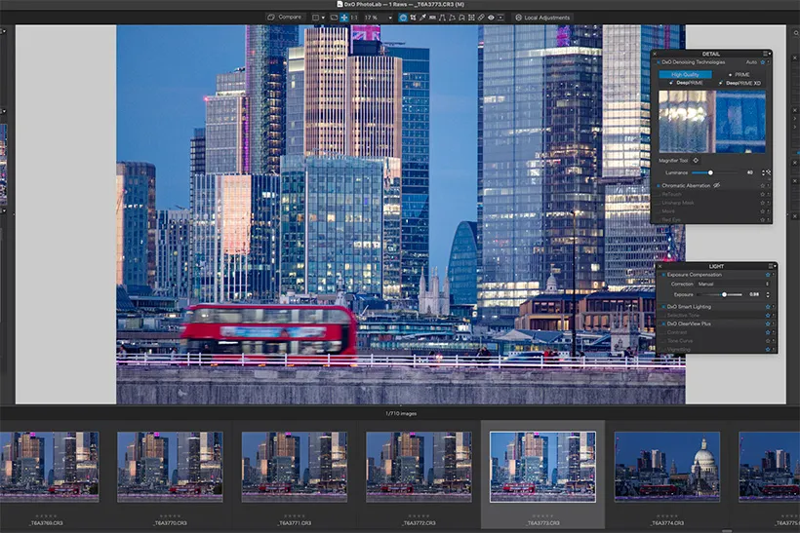The height and width of the screenshot is (533, 800).
Task: Select the force parallels perspective tool
Action: (x=442, y=18)
